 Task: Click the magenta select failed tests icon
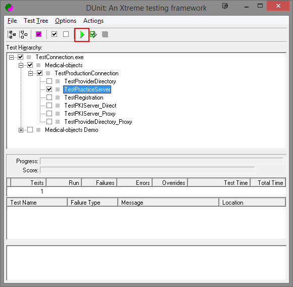point(39,34)
